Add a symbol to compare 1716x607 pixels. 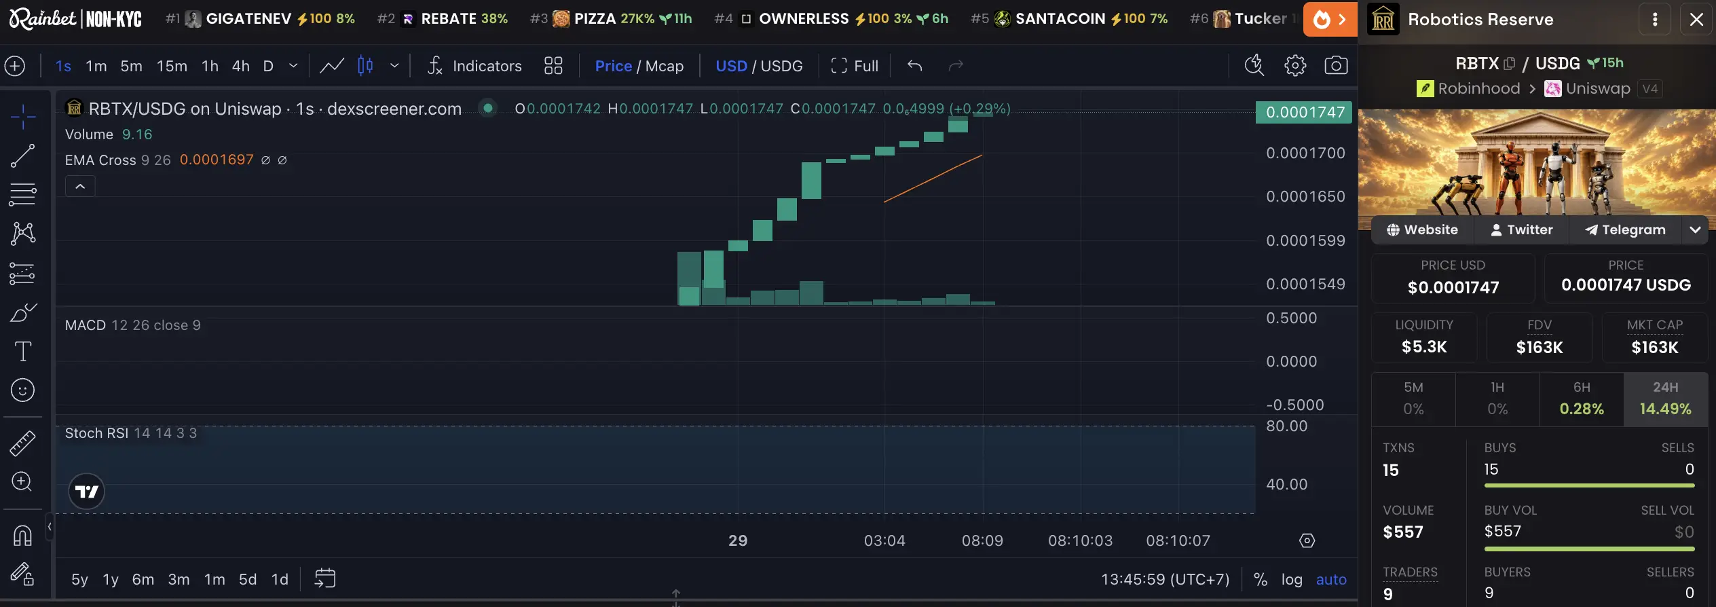[15, 66]
